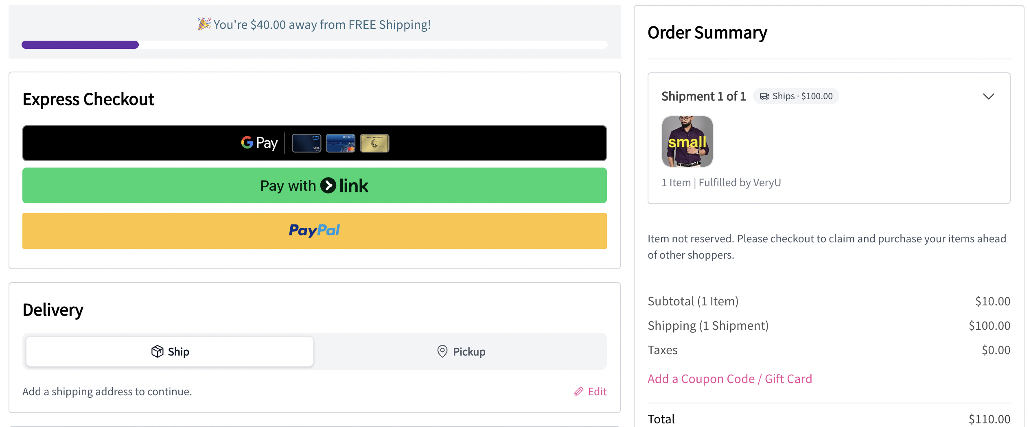The image size is (1029, 427).
Task: Select the Prime Visa card icon
Action: click(x=307, y=143)
